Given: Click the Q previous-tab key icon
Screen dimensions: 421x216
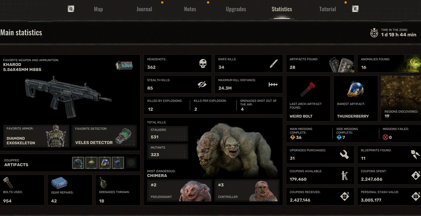Looking at the screenshot, I should (71, 9).
